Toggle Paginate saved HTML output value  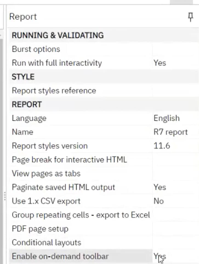point(160,187)
